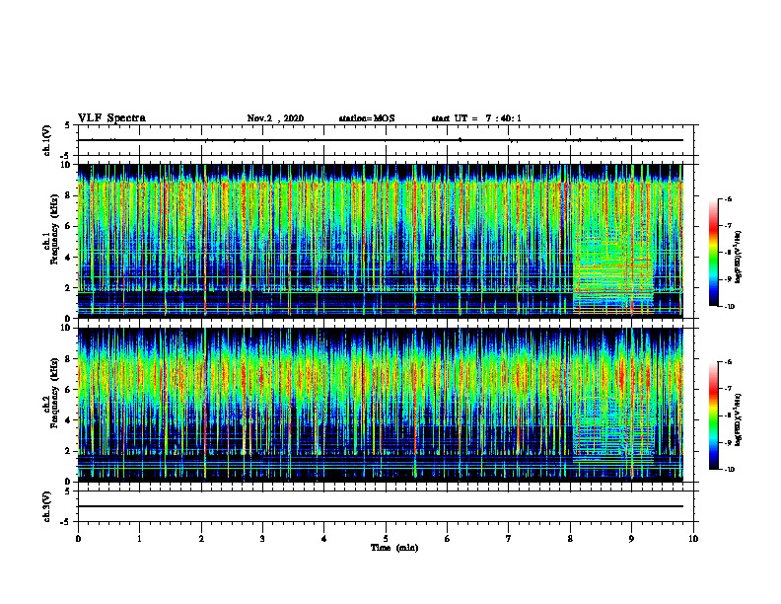Click inside the ch.1 voltage waveform strip
Screen dimensions: 781x604
(x=386, y=140)
